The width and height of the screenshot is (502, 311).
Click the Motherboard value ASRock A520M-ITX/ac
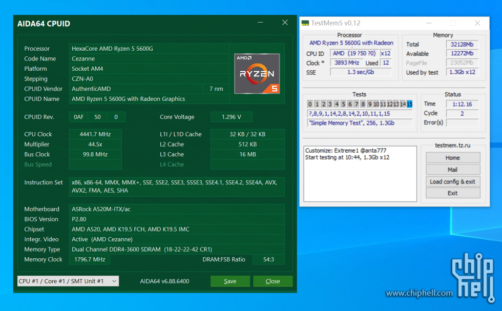coord(177,209)
